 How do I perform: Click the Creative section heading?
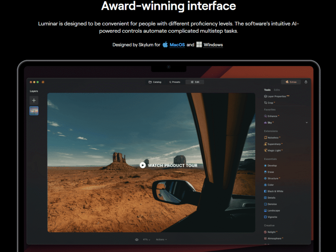coord(269,225)
